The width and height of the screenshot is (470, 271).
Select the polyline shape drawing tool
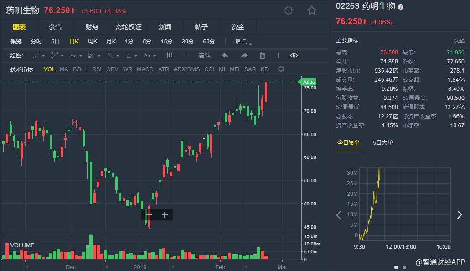pos(55,56)
